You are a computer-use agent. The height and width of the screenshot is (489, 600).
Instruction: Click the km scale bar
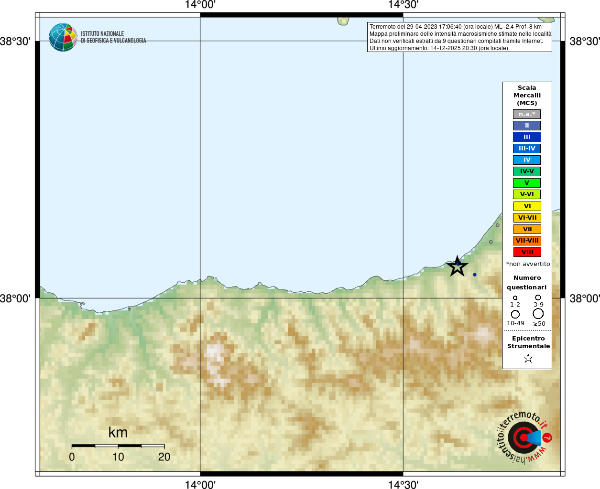(118, 446)
